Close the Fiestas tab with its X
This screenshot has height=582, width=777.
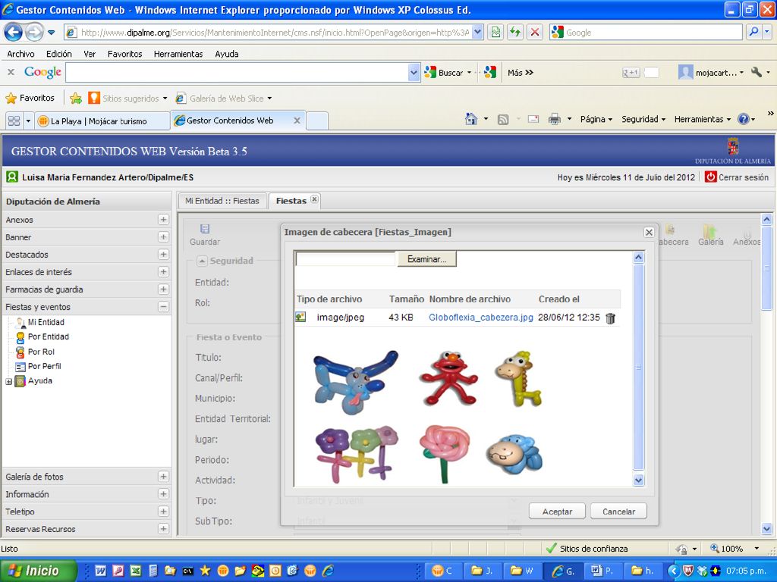(x=314, y=199)
